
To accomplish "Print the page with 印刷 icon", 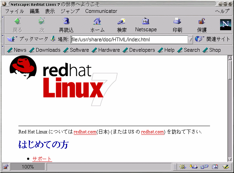I will click(x=177, y=21).
